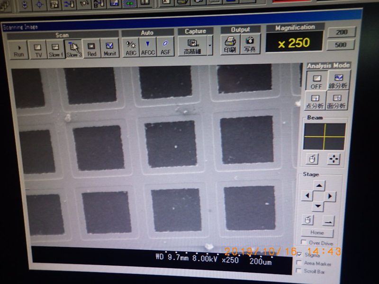Print the image with 印刷
The width and height of the screenshot is (379, 284).
click(x=230, y=44)
